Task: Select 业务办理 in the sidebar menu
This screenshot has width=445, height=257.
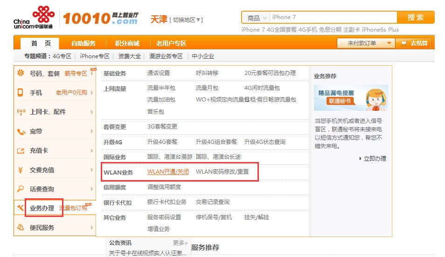Action: [42, 208]
